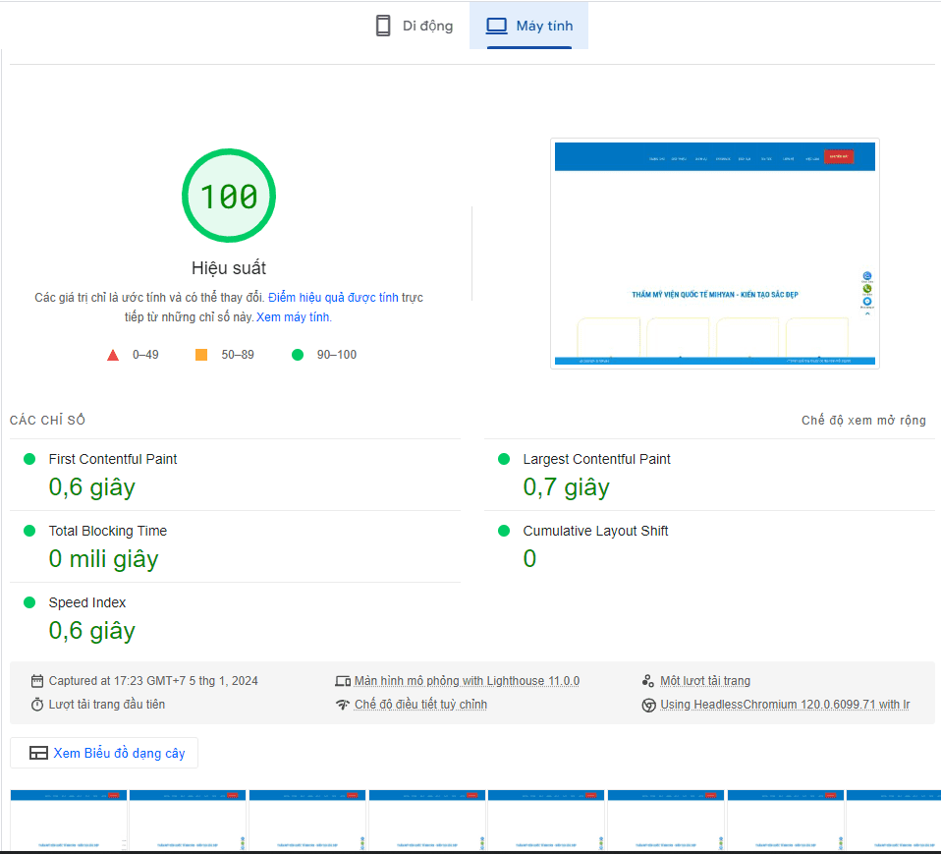Click the green dot beside Total Blocking Time

29,531
